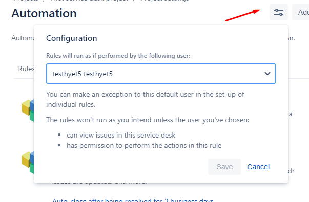Click the default user exception help text
309x202 pixels.
[x=145, y=99]
